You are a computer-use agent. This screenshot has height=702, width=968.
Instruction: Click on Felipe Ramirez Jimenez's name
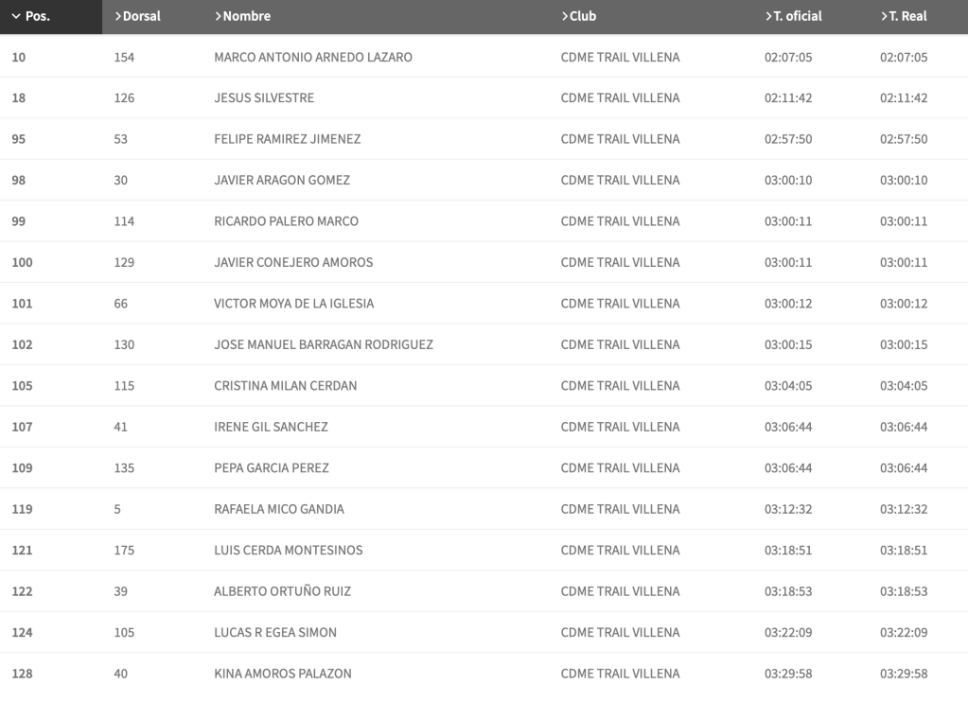coord(287,139)
